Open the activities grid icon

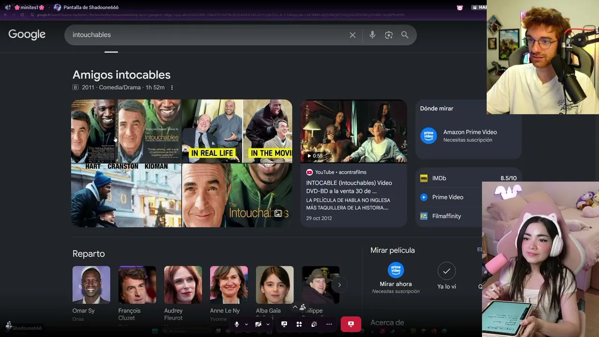(x=299, y=324)
